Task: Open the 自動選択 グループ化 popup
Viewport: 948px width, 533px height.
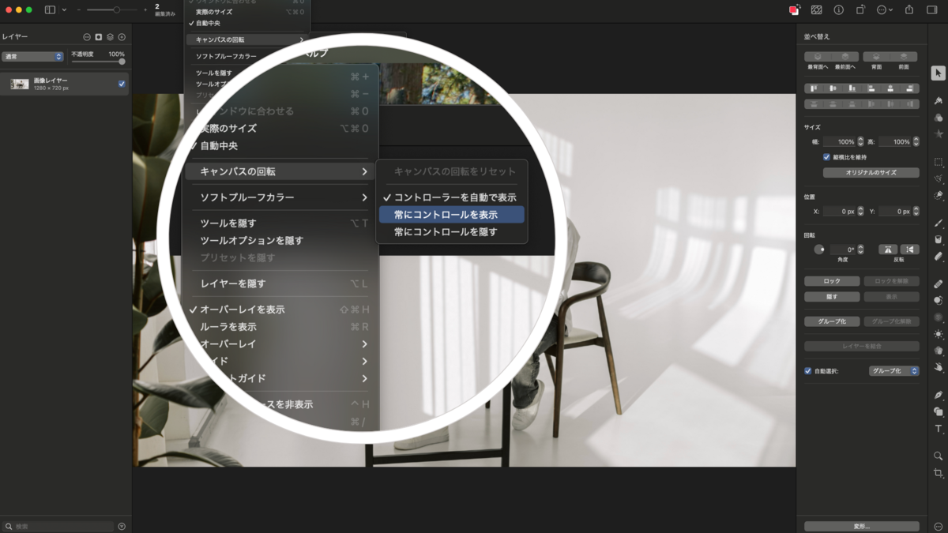Action: tap(894, 370)
